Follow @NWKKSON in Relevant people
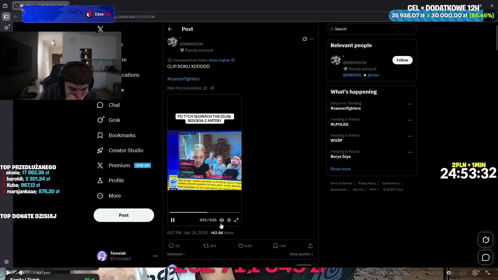 point(402,60)
